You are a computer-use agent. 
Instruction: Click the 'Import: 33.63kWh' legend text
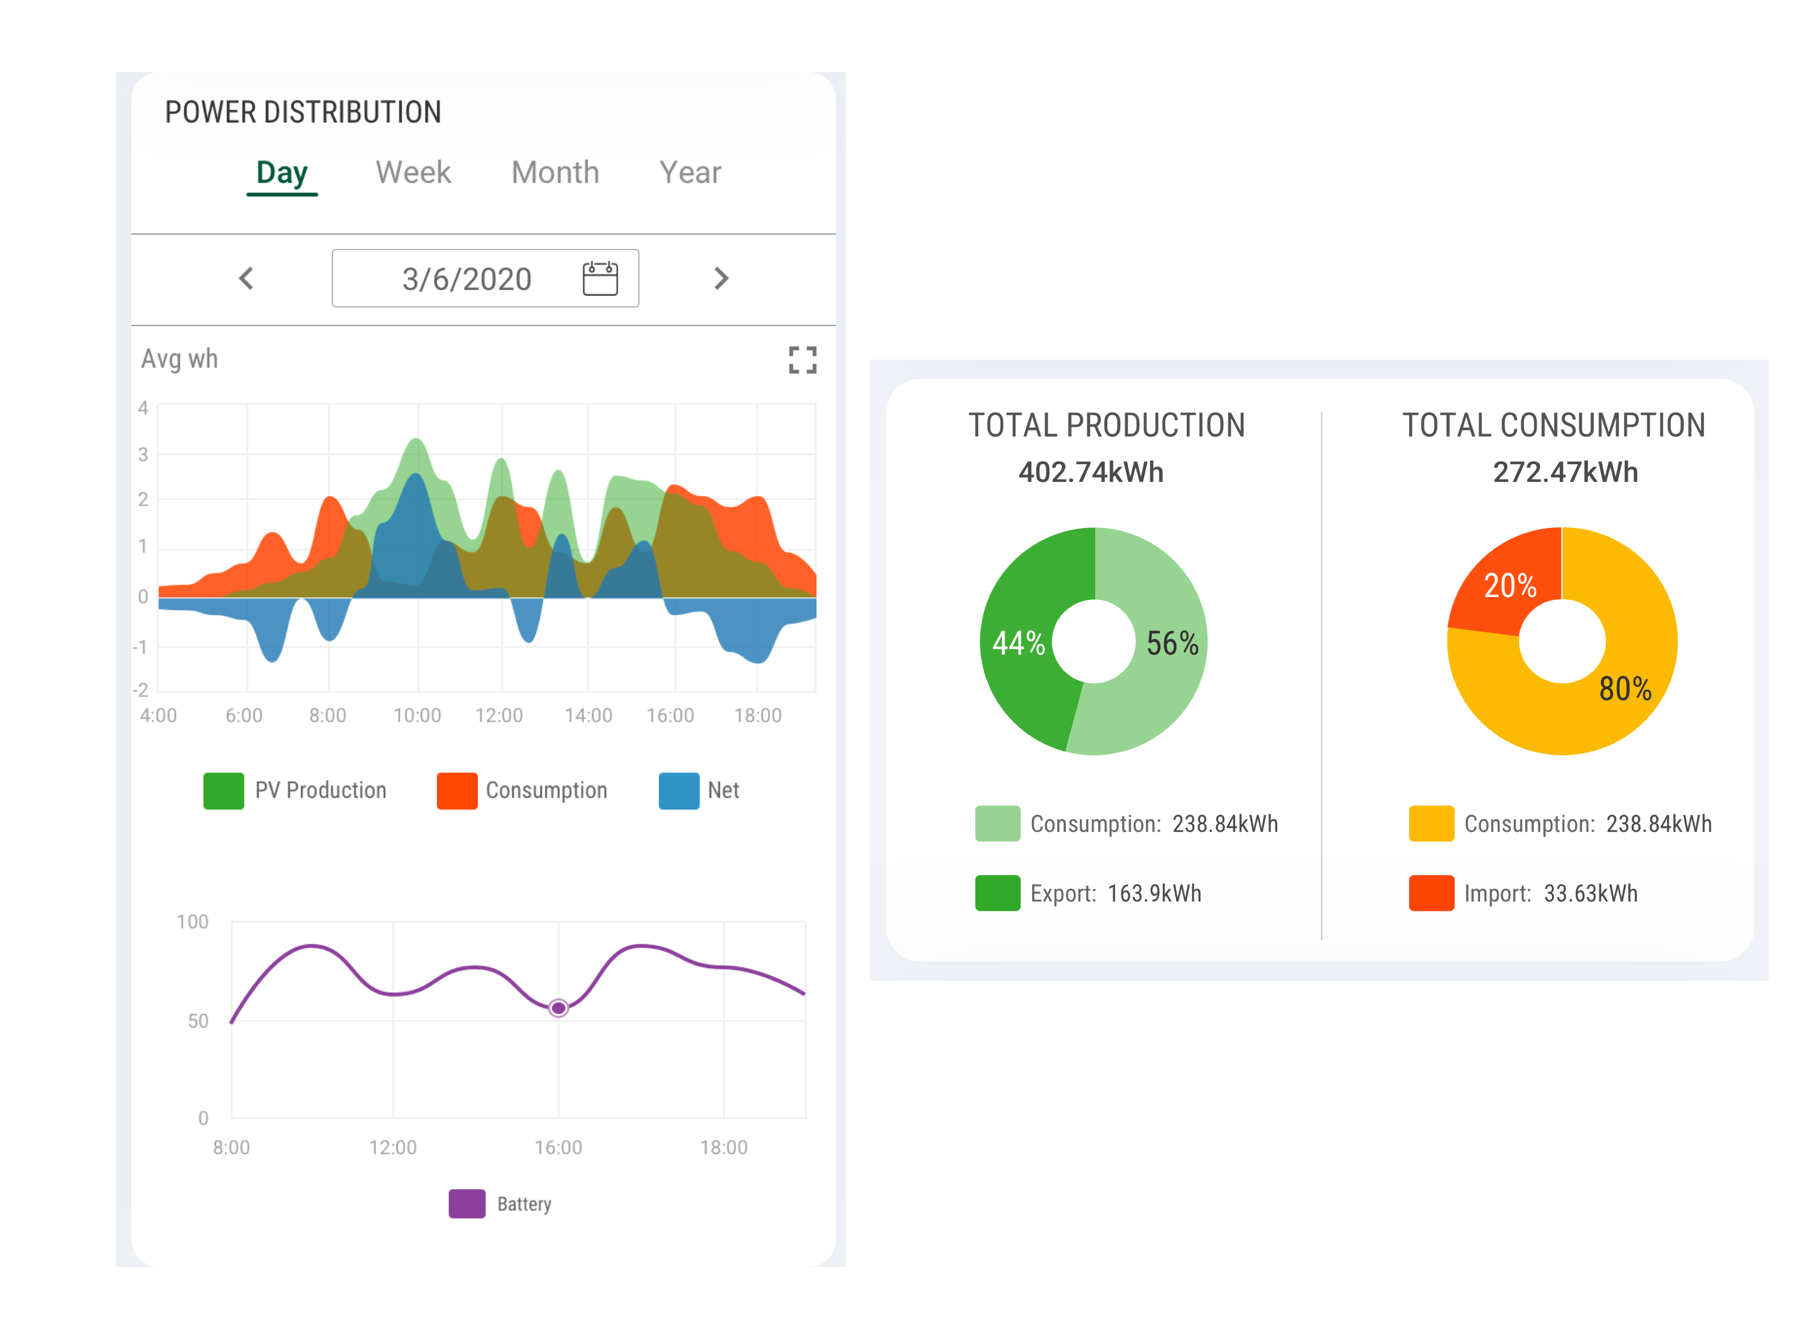click(1551, 892)
